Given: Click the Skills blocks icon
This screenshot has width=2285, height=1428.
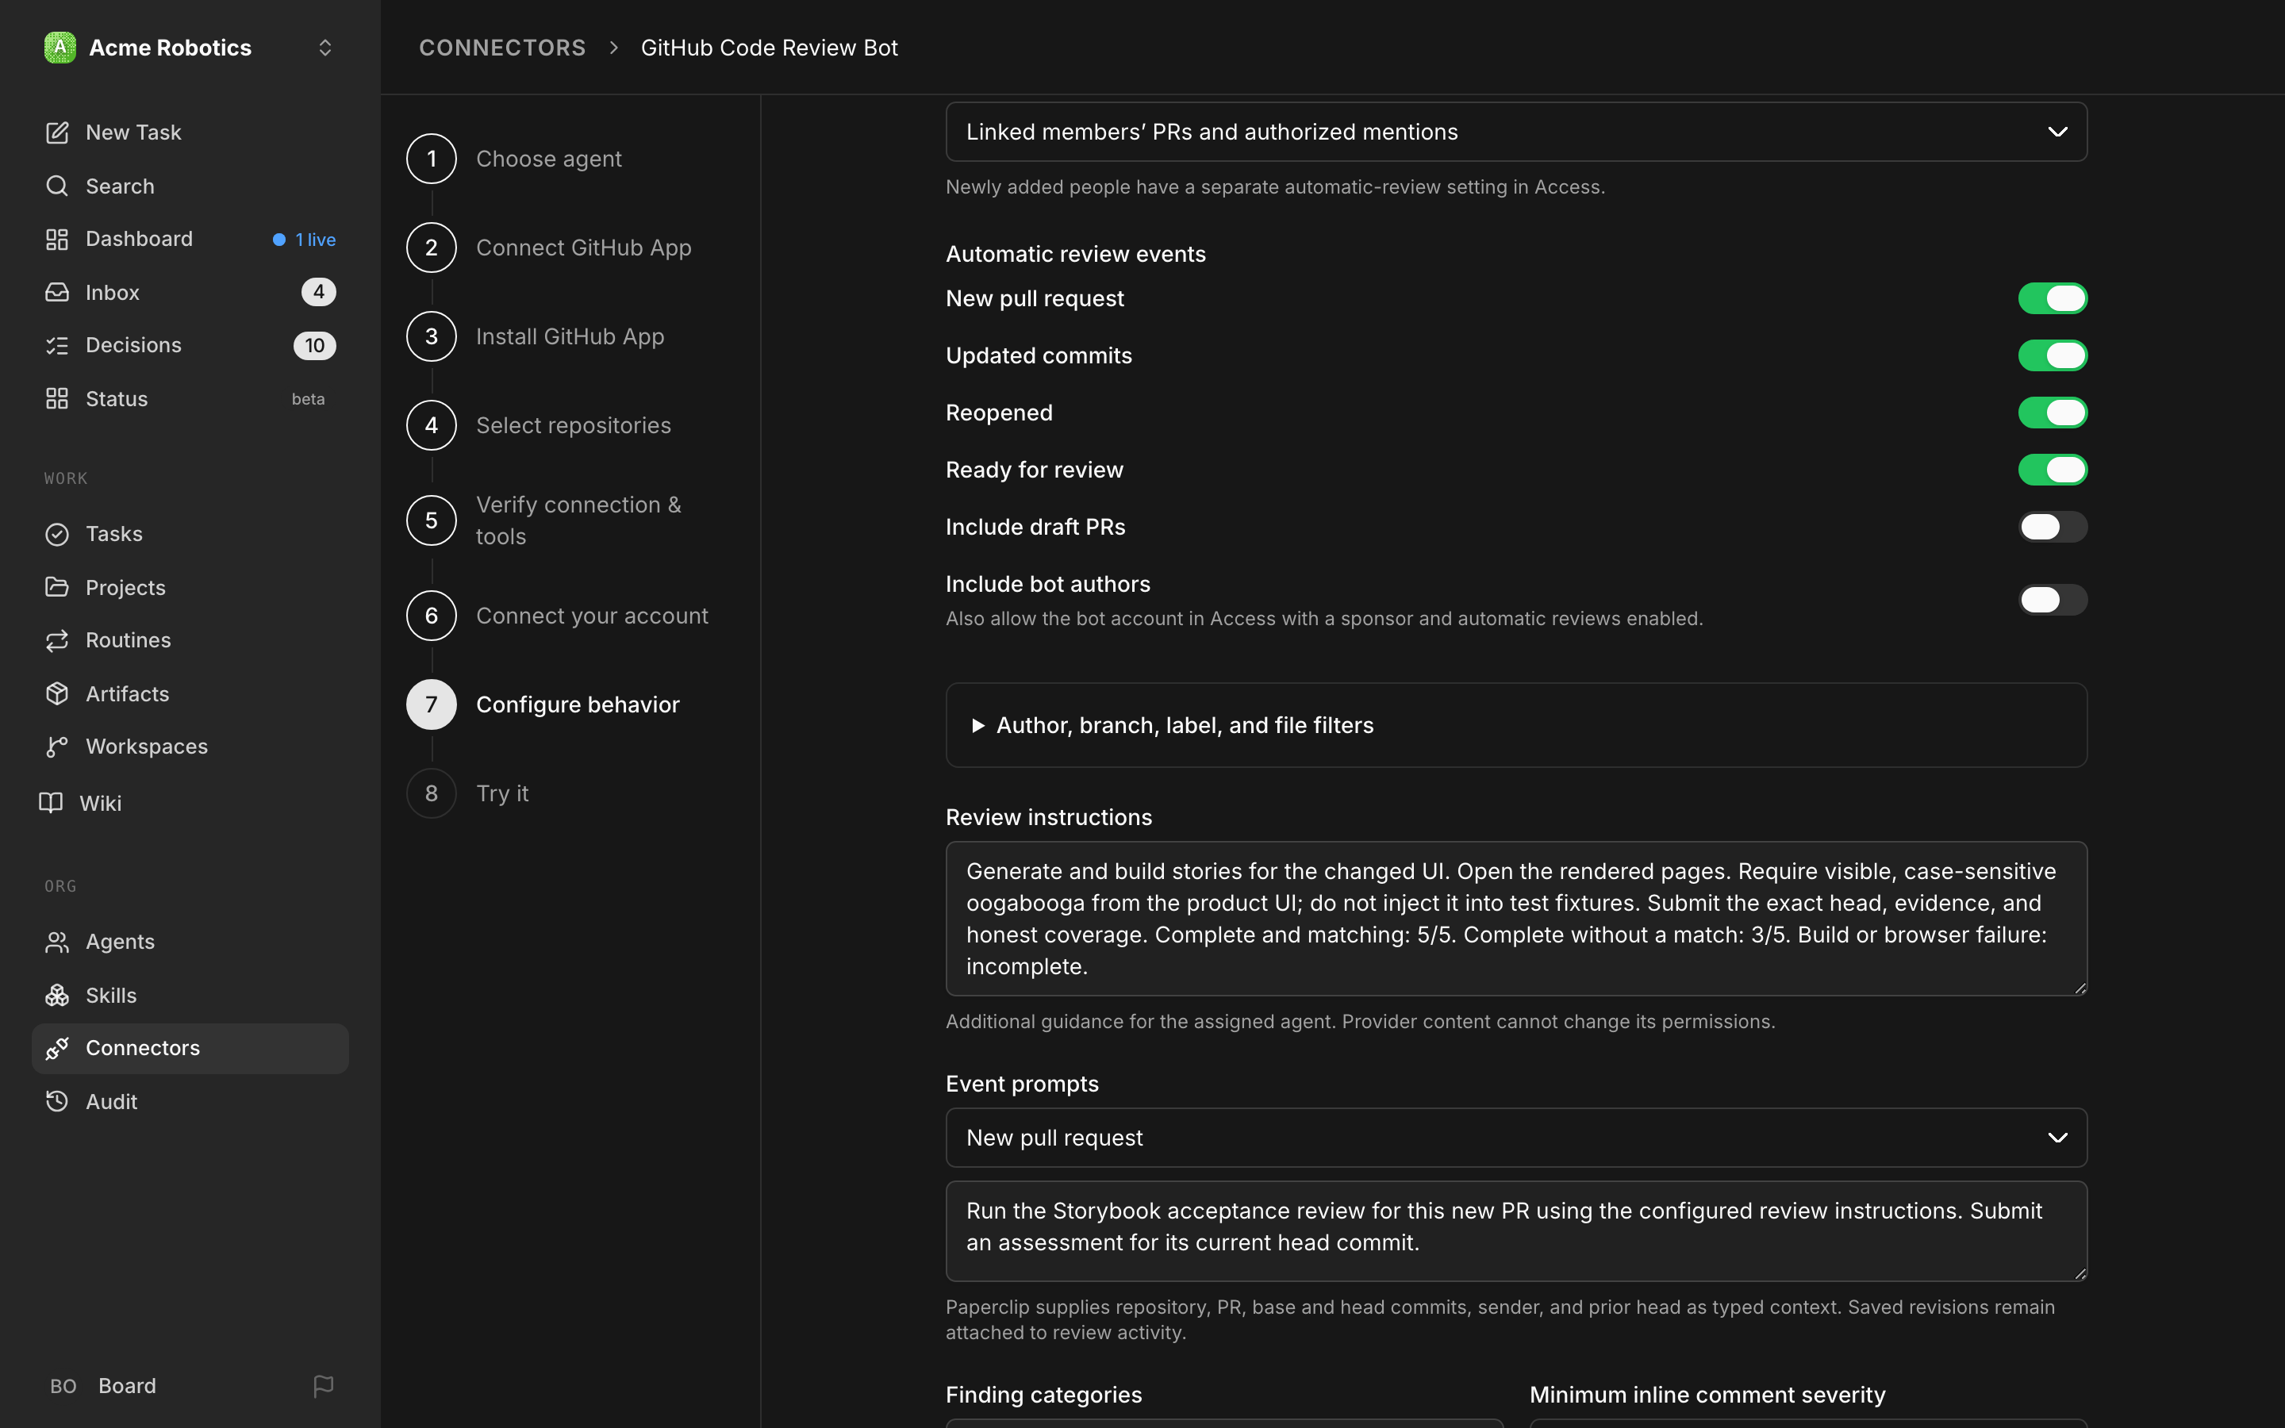Looking at the screenshot, I should [x=56, y=996].
